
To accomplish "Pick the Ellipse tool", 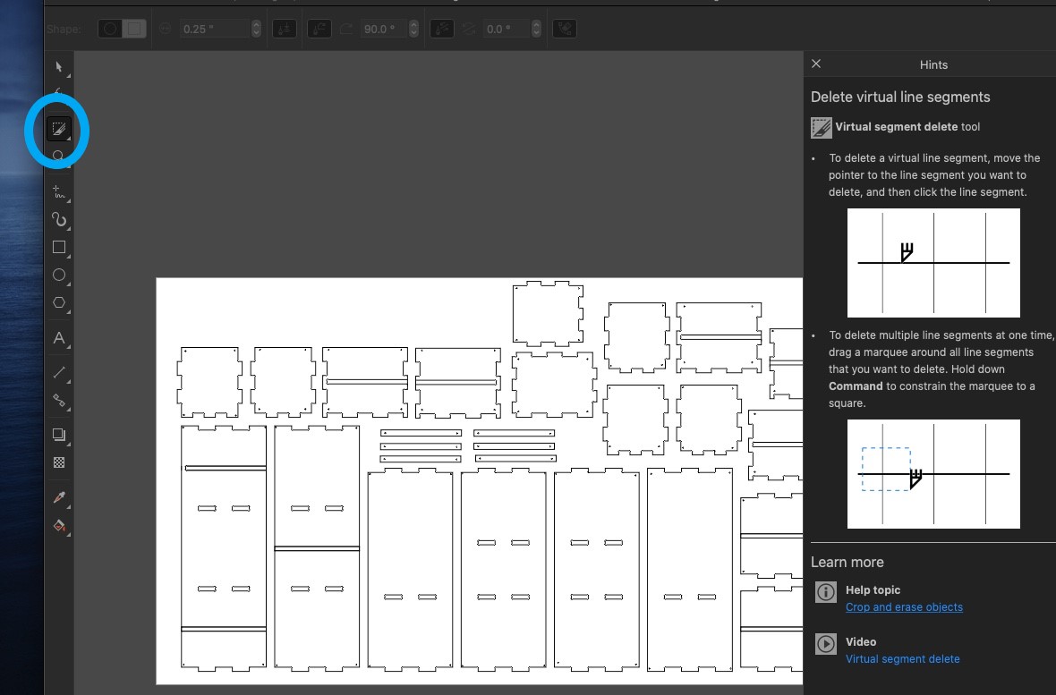I will coord(59,275).
